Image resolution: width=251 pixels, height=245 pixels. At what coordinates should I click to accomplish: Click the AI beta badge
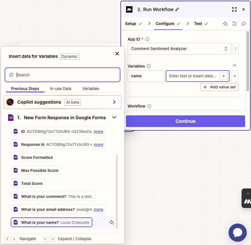73,102
